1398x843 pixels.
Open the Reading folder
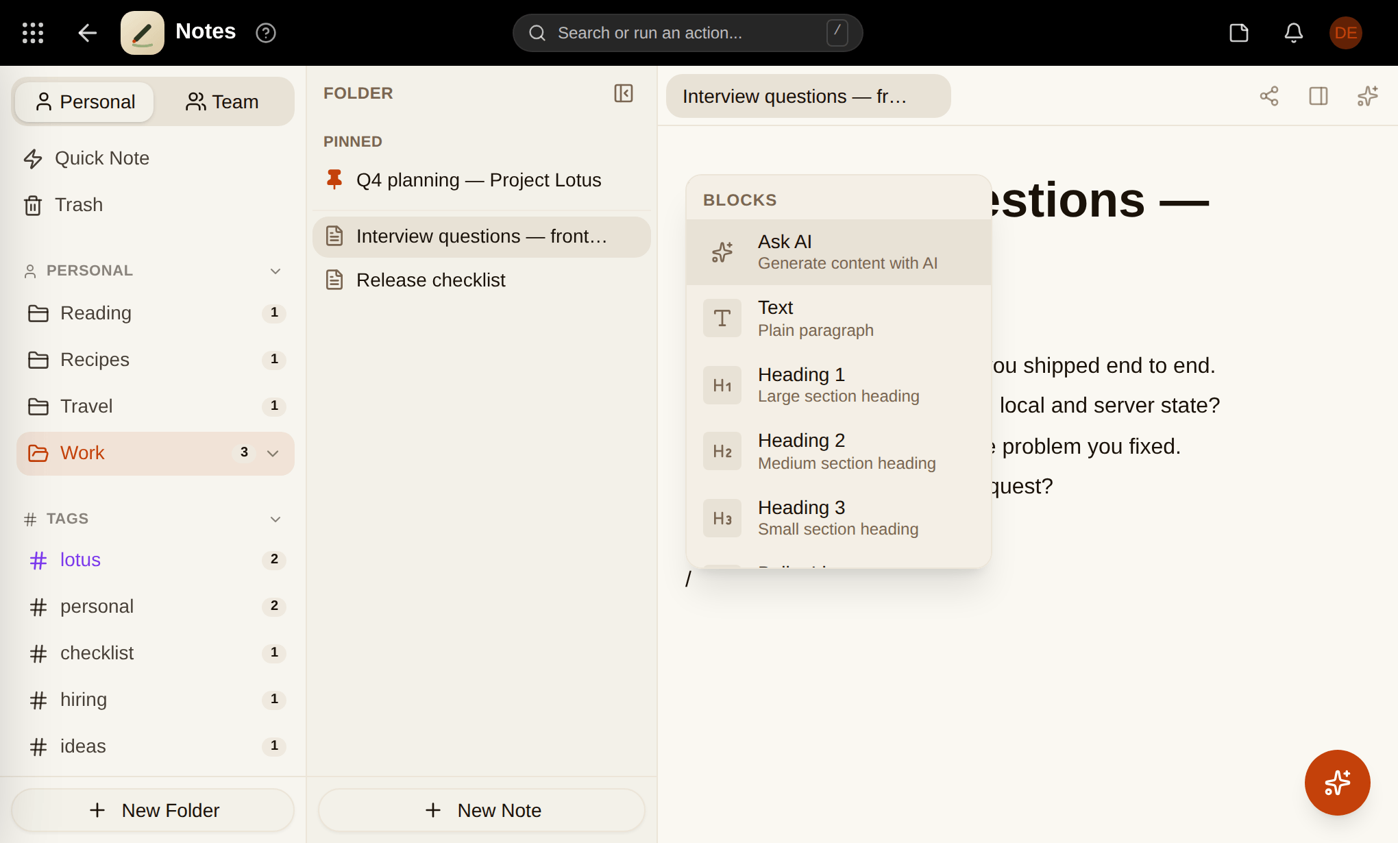pyautogui.click(x=156, y=313)
